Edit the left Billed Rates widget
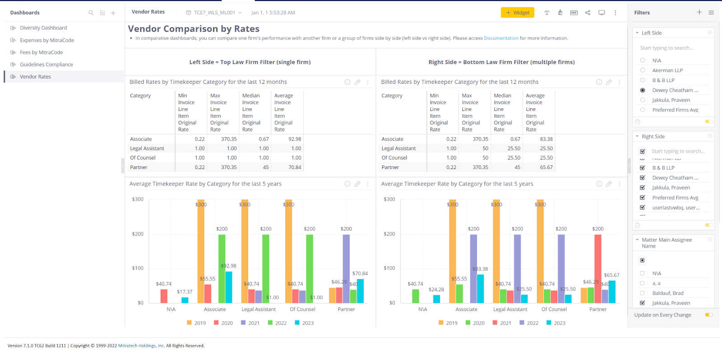This screenshot has width=722, height=353. tap(357, 82)
